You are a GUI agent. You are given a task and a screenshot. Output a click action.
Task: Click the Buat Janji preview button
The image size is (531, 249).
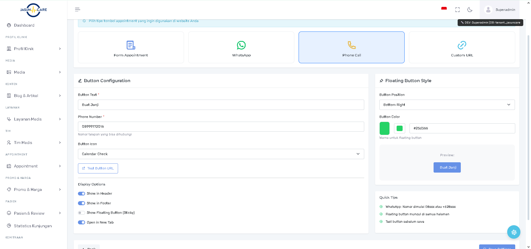[x=447, y=167]
